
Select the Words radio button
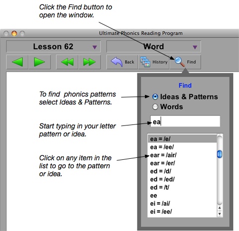tap(155, 107)
